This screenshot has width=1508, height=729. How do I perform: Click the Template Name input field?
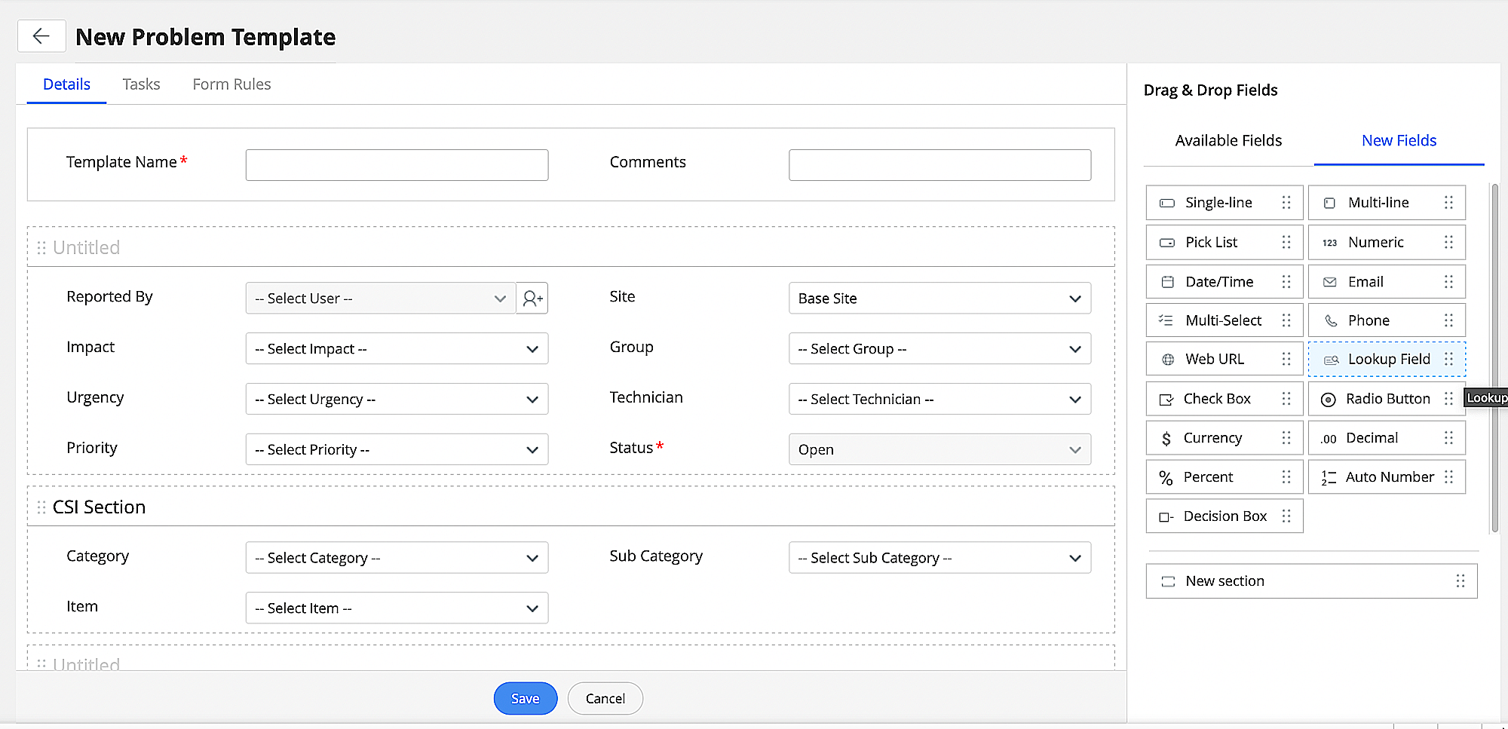coord(397,165)
